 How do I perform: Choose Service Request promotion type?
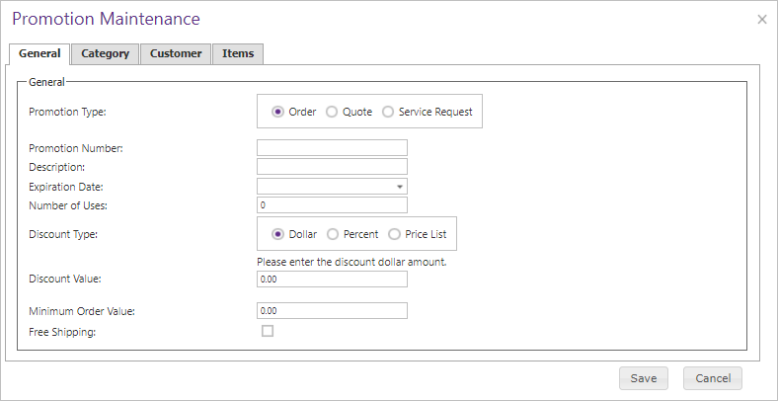pyautogui.click(x=388, y=112)
